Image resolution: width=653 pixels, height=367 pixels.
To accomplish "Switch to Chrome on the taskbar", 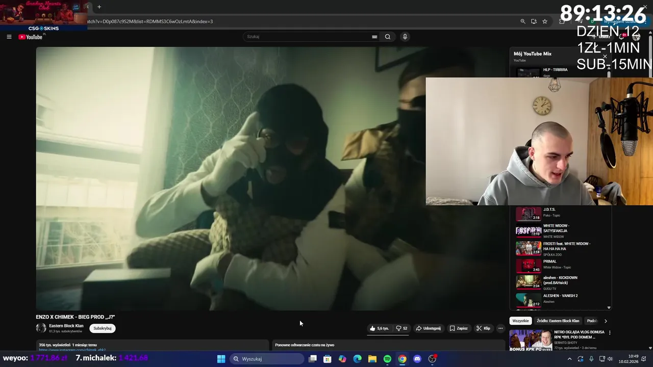I will [x=403, y=359].
